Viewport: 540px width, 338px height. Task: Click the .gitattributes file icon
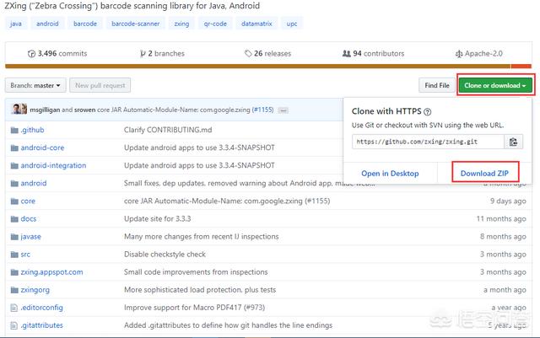[x=13, y=325]
